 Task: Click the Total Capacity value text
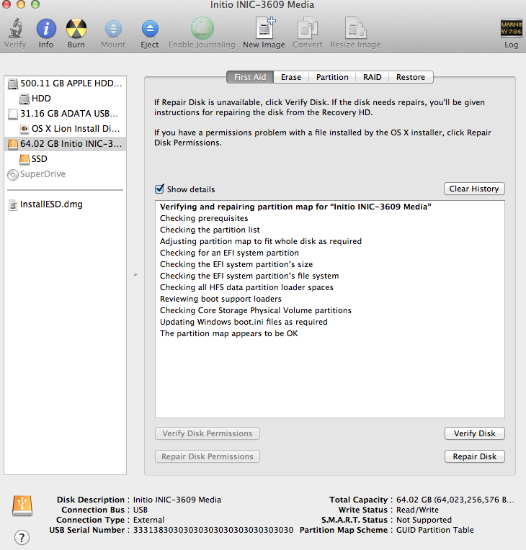point(455,500)
